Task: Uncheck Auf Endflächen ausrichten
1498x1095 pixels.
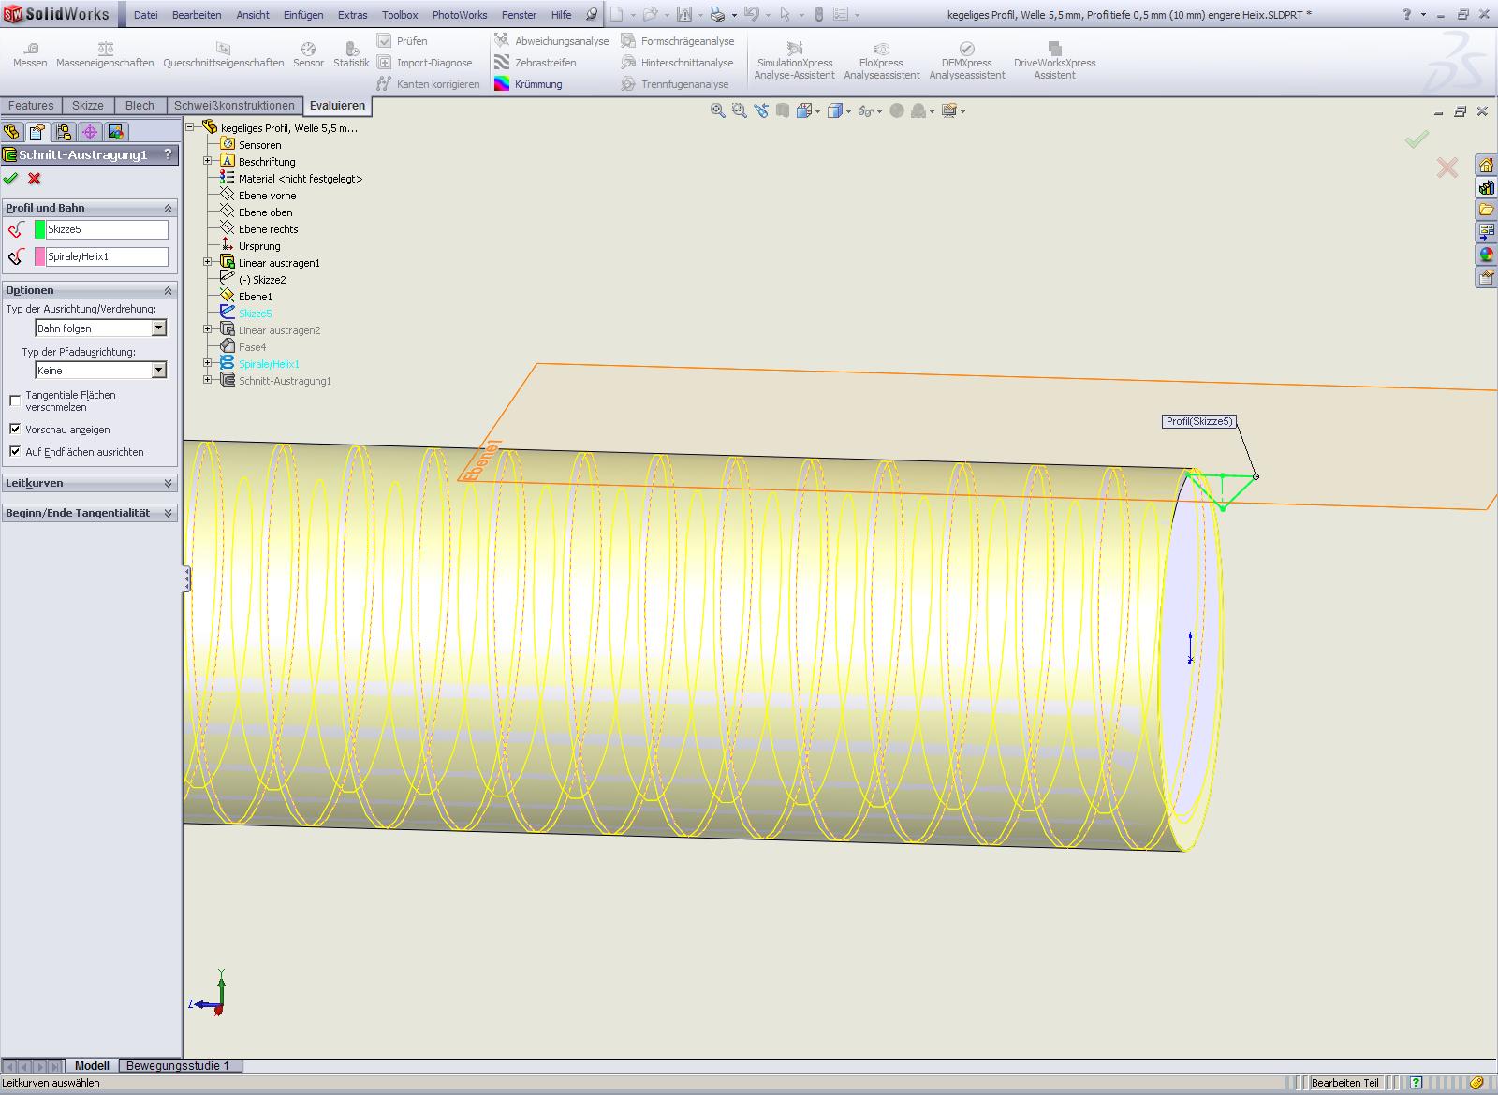Action: (x=15, y=451)
